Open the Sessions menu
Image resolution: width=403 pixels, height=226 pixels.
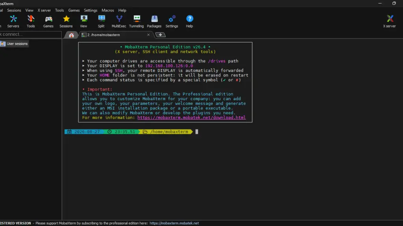14,10
